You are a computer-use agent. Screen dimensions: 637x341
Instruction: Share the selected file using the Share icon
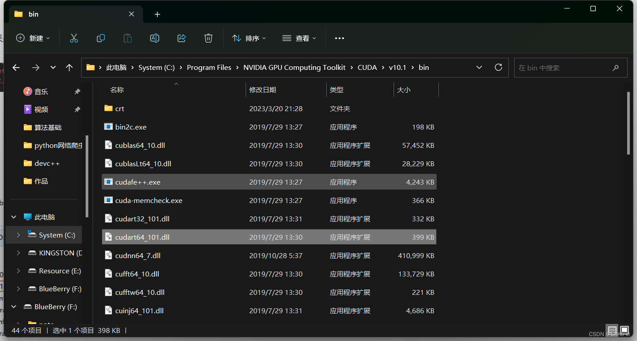click(x=181, y=38)
